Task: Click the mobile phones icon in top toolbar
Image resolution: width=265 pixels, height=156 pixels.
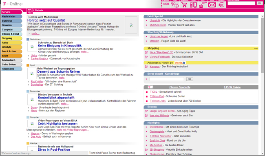Action: point(193,4)
